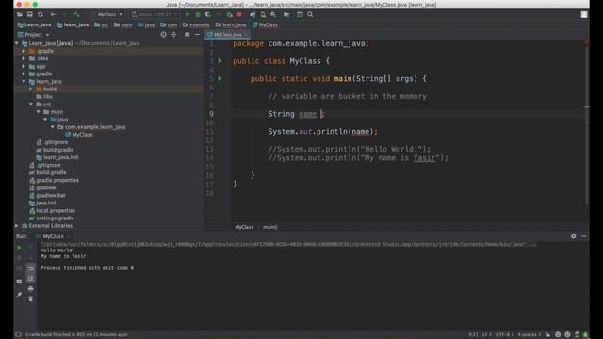The height and width of the screenshot is (339, 603).
Task: Collapse the learn_java module folder
Action: point(24,82)
